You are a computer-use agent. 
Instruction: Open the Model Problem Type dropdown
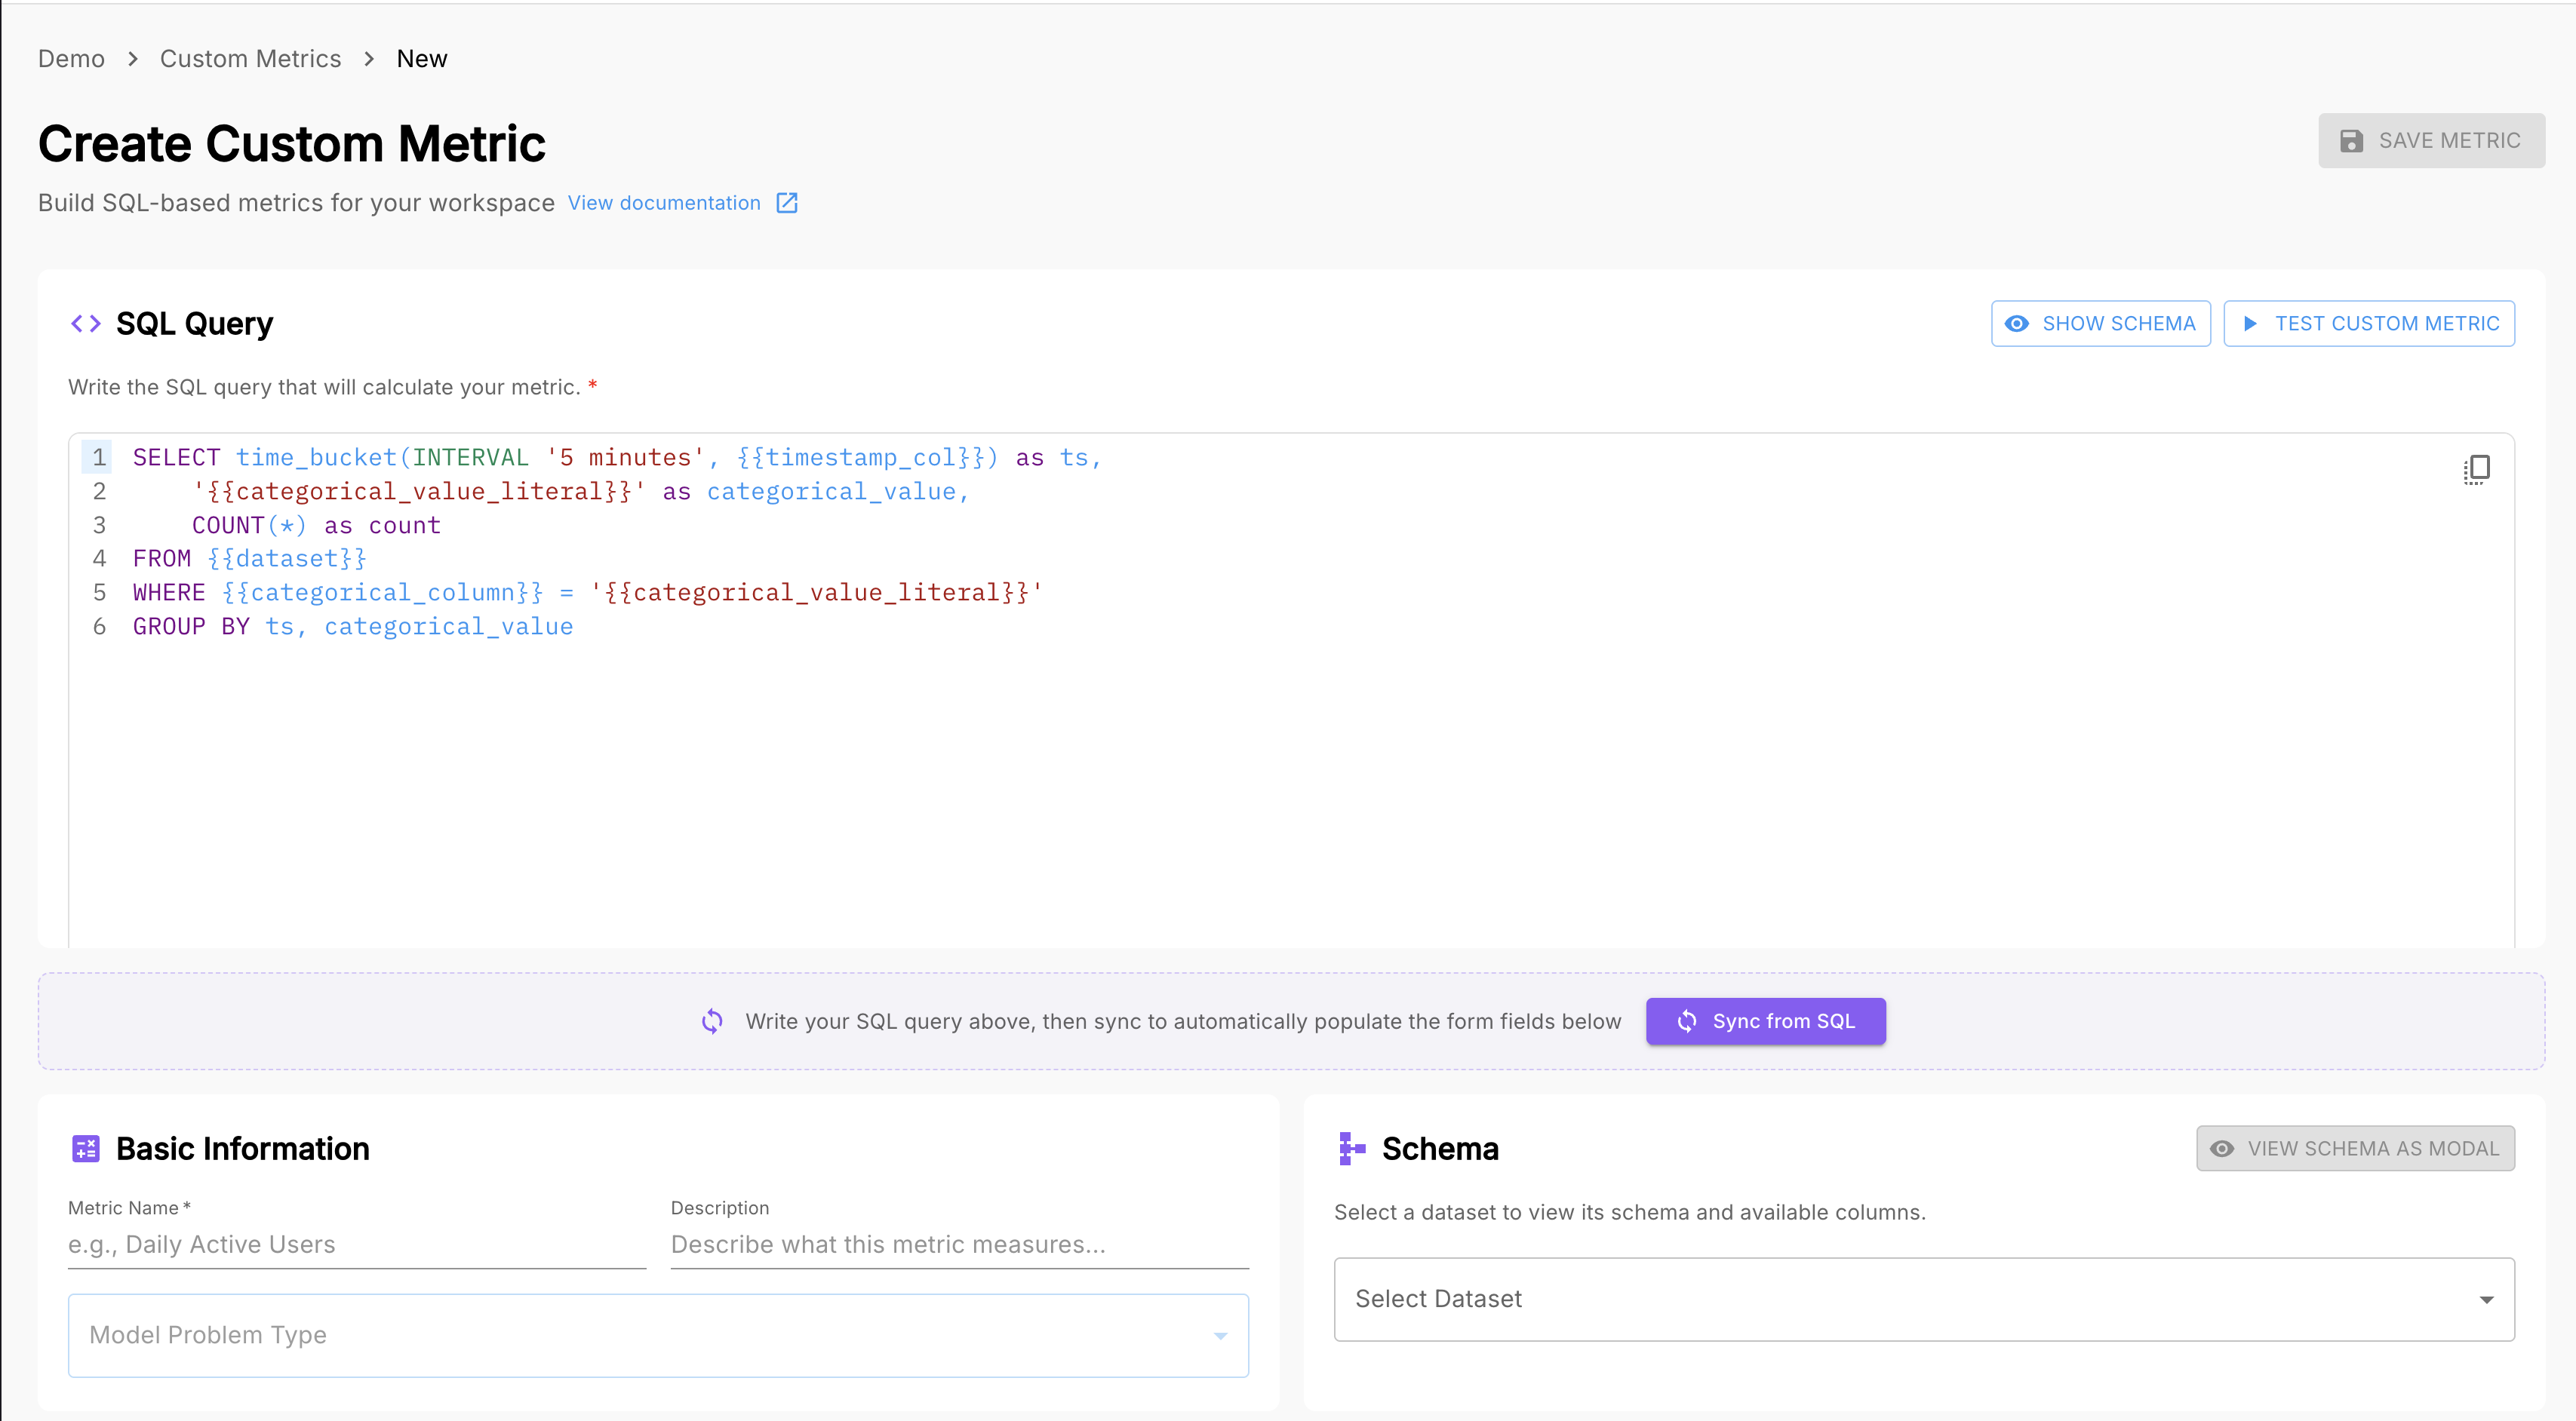click(x=658, y=1335)
